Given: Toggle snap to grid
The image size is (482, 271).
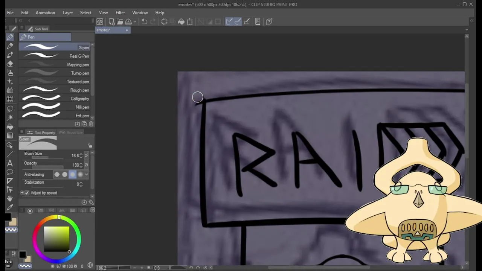Looking at the screenshot, I should point(247,22).
